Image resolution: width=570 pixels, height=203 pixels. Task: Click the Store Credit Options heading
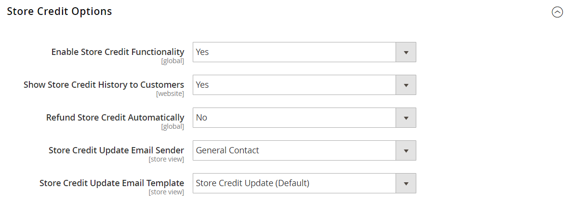point(60,12)
